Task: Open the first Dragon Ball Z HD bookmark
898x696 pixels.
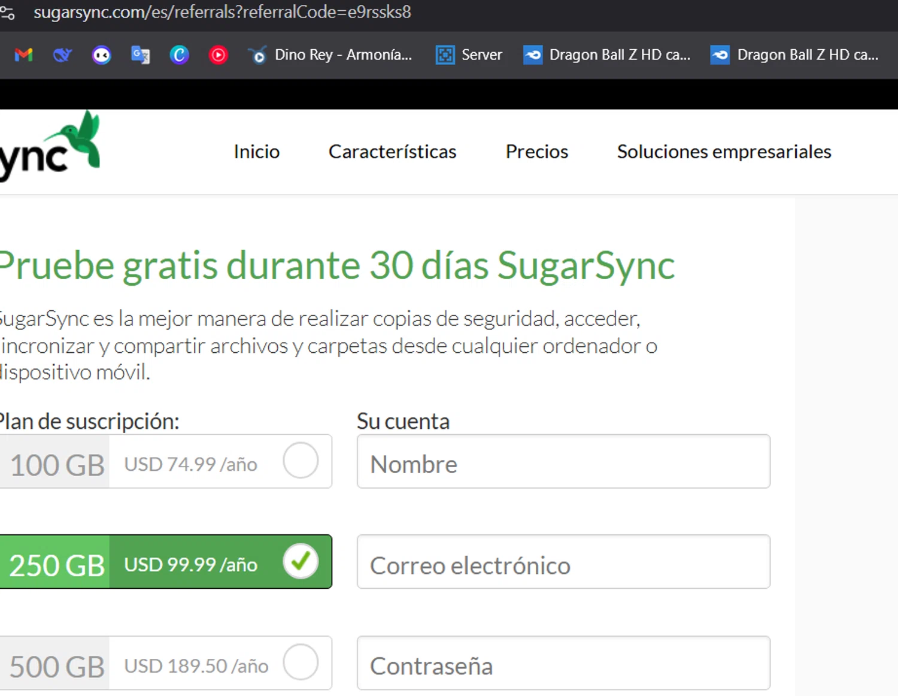Action: 607,55
